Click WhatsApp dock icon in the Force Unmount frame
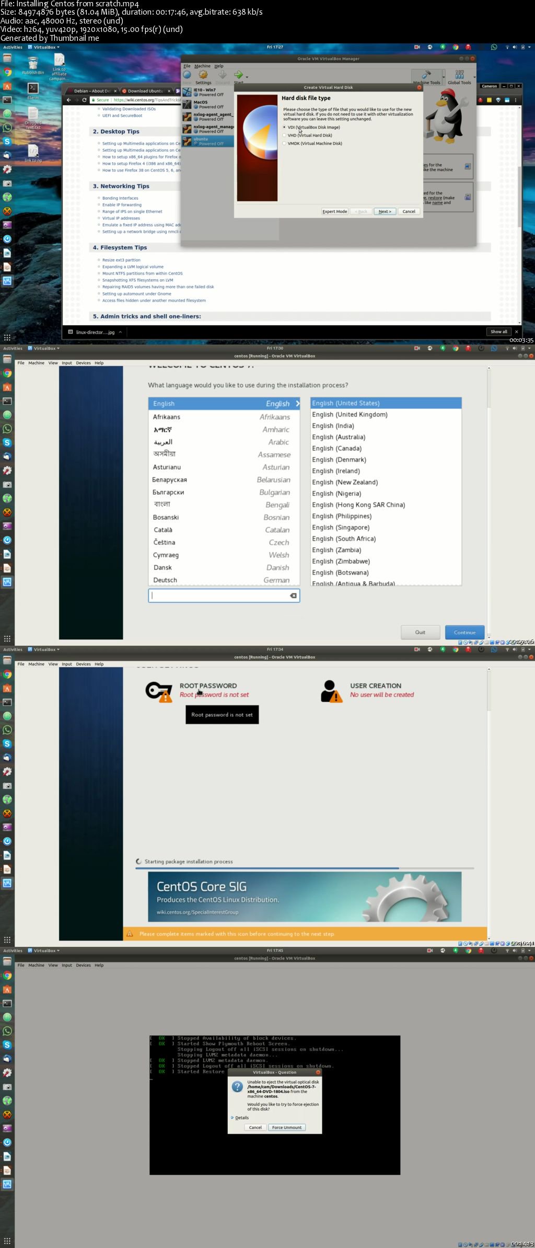The width and height of the screenshot is (535, 1248). pyautogui.click(x=7, y=1031)
